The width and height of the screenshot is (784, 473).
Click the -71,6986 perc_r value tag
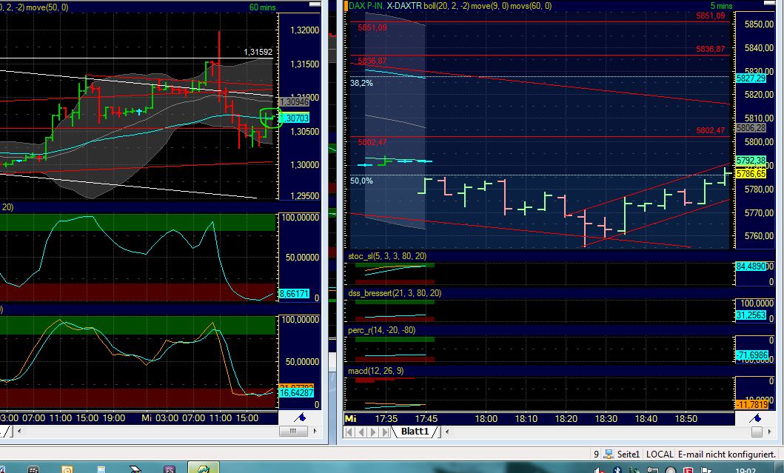(x=752, y=355)
